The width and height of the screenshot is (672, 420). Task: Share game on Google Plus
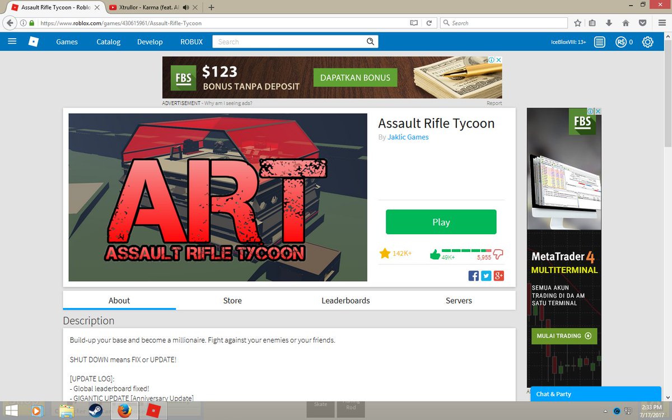(x=499, y=276)
